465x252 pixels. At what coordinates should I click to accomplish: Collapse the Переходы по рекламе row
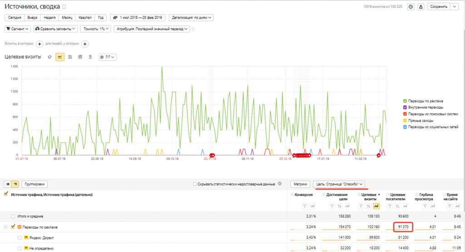coord(5,227)
